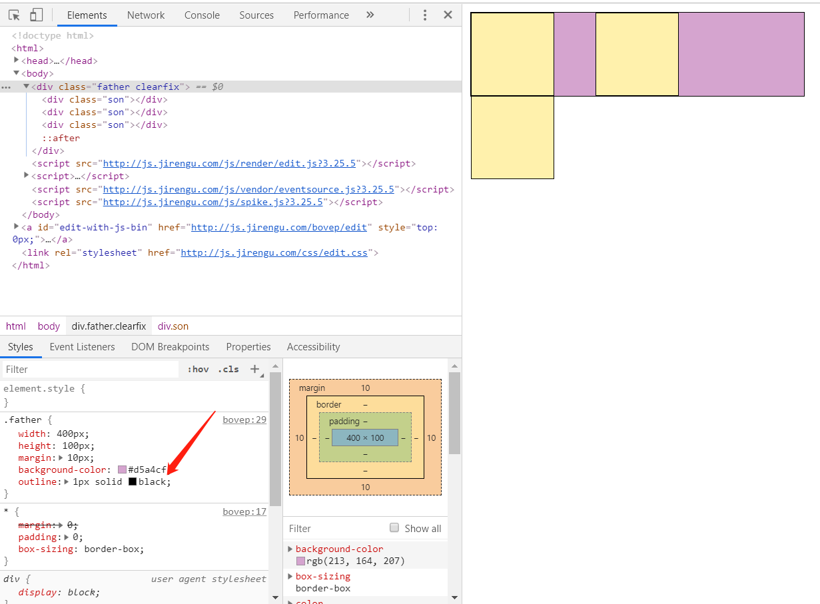Image resolution: width=820 pixels, height=604 pixels.
Task: Toggle device toolbar icon
Action: (x=36, y=15)
